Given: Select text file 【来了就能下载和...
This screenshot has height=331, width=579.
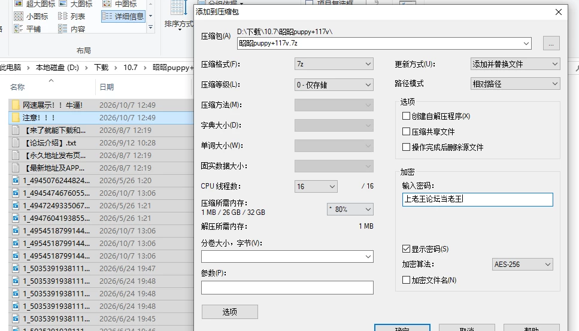Looking at the screenshot, I should tap(101, 130).
